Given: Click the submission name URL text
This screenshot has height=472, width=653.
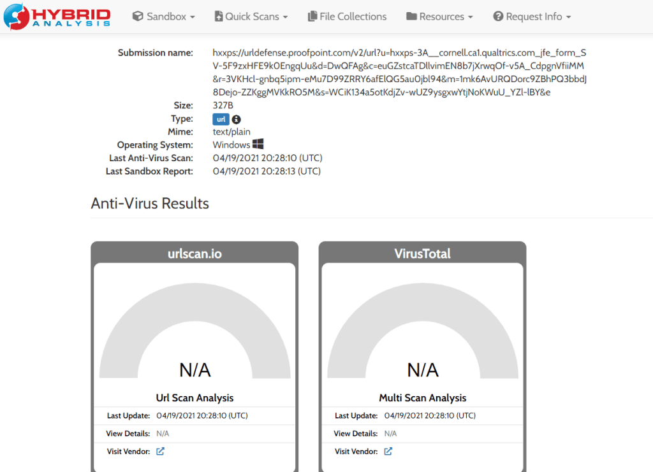Looking at the screenshot, I should point(399,72).
